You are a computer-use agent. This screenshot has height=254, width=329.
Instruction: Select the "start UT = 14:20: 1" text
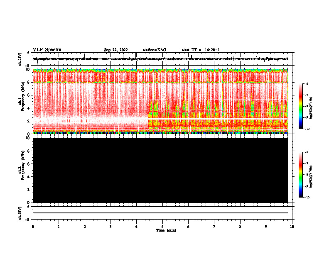tap(201, 50)
